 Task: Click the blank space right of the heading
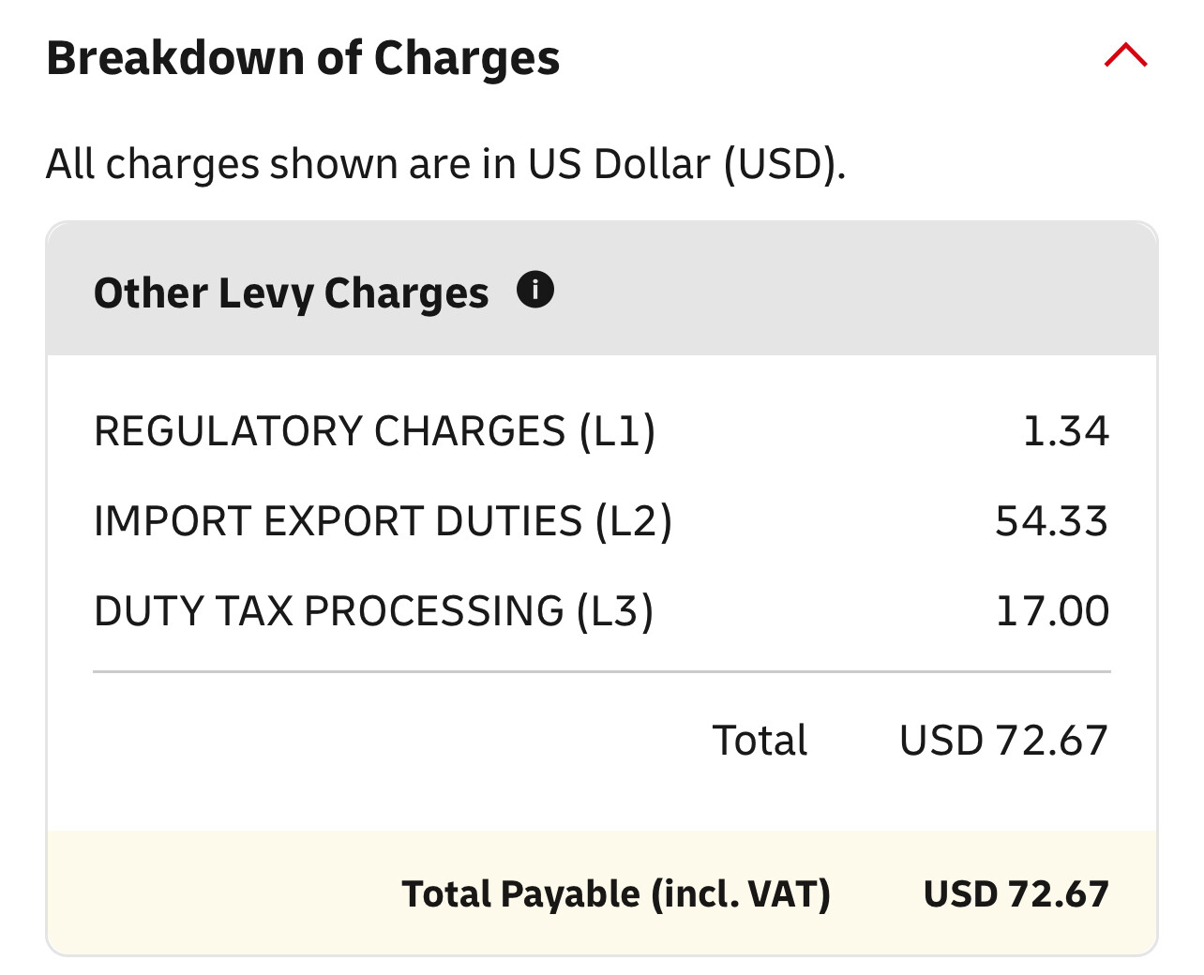tap(825, 58)
